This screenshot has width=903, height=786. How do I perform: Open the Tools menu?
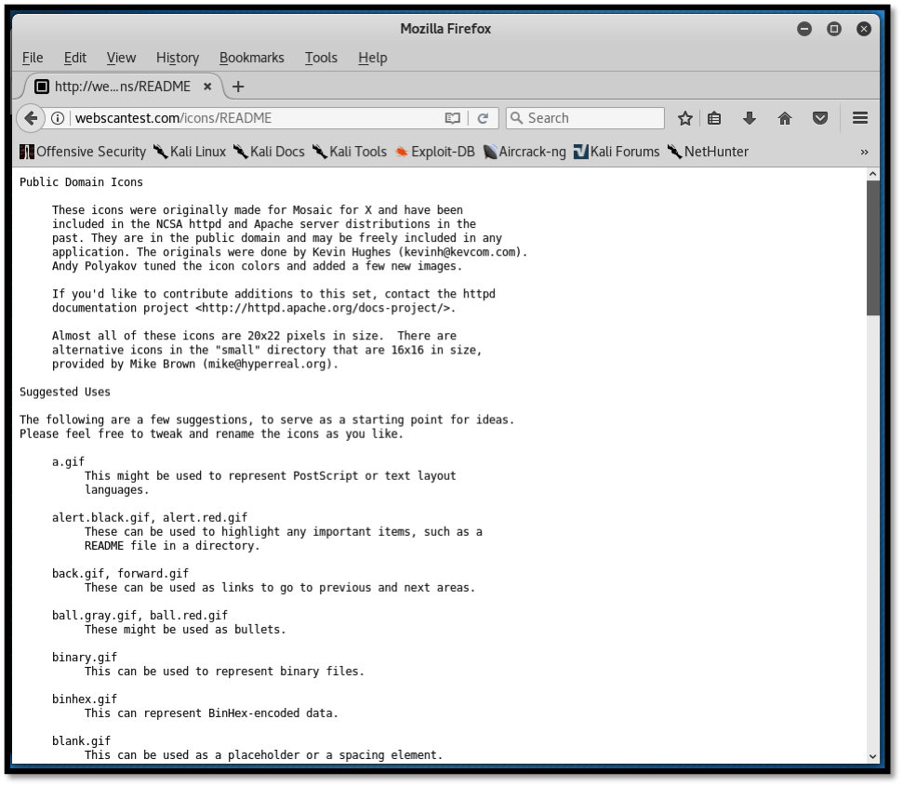pos(321,58)
